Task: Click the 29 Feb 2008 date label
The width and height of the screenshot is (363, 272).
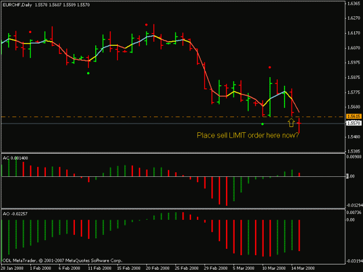Action: coord(215,268)
